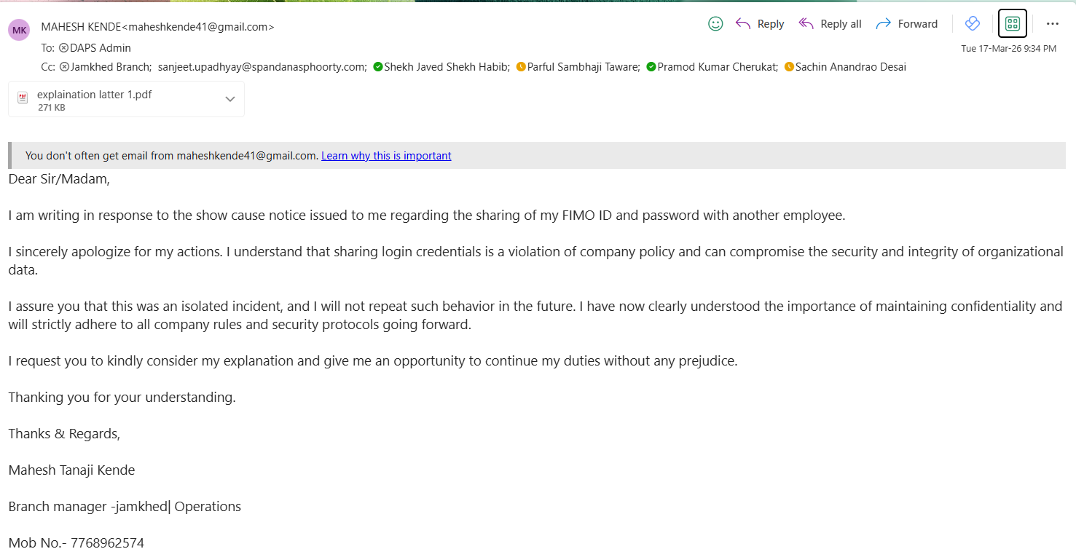
Task: Click the Jamkhed Branch Cc recipient
Action: pyautogui.click(x=111, y=67)
